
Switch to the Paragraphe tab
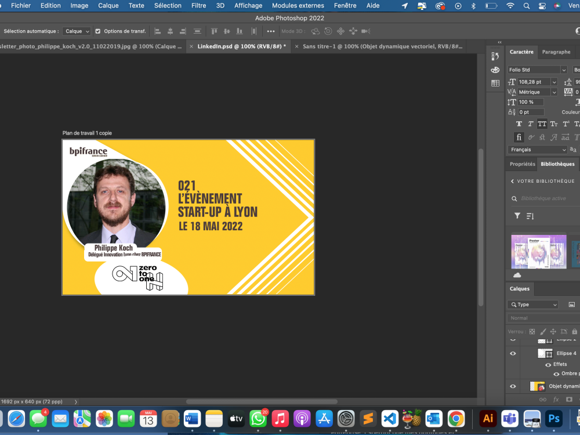point(556,52)
